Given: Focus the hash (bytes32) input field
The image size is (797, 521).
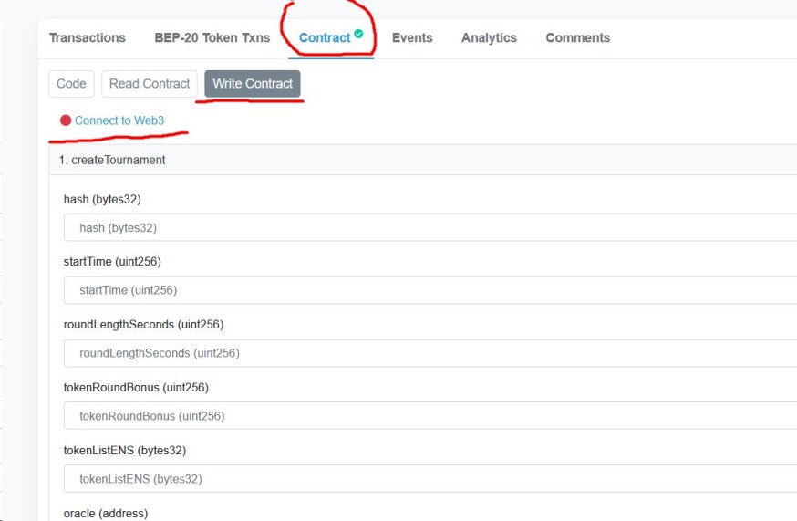Looking at the screenshot, I should [430, 227].
